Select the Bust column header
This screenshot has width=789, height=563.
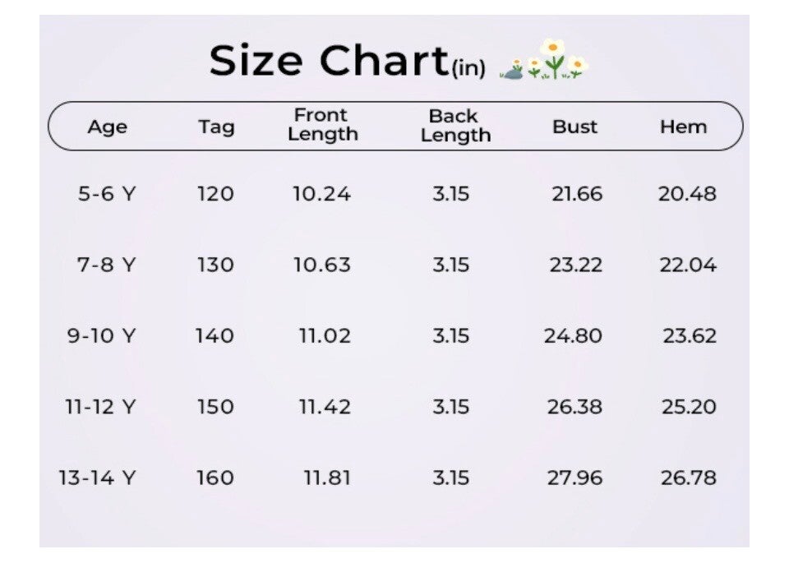click(x=574, y=127)
